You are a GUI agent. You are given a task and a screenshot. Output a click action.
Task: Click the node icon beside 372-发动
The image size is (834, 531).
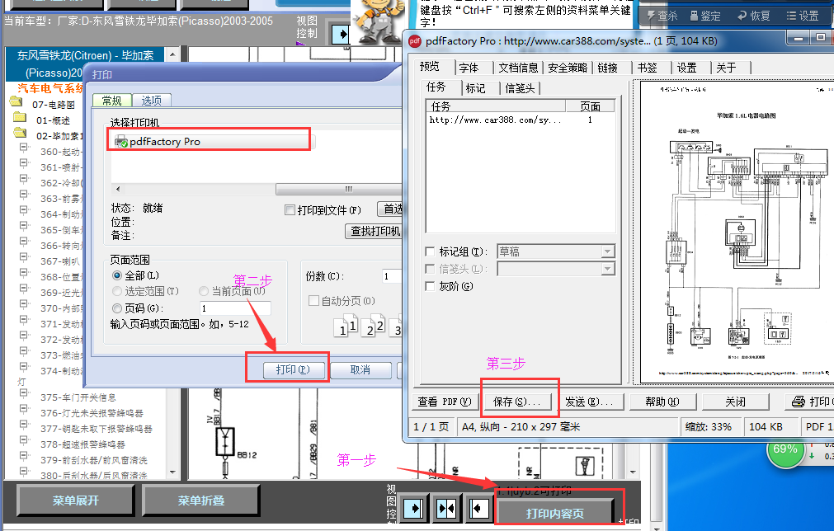(x=24, y=336)
